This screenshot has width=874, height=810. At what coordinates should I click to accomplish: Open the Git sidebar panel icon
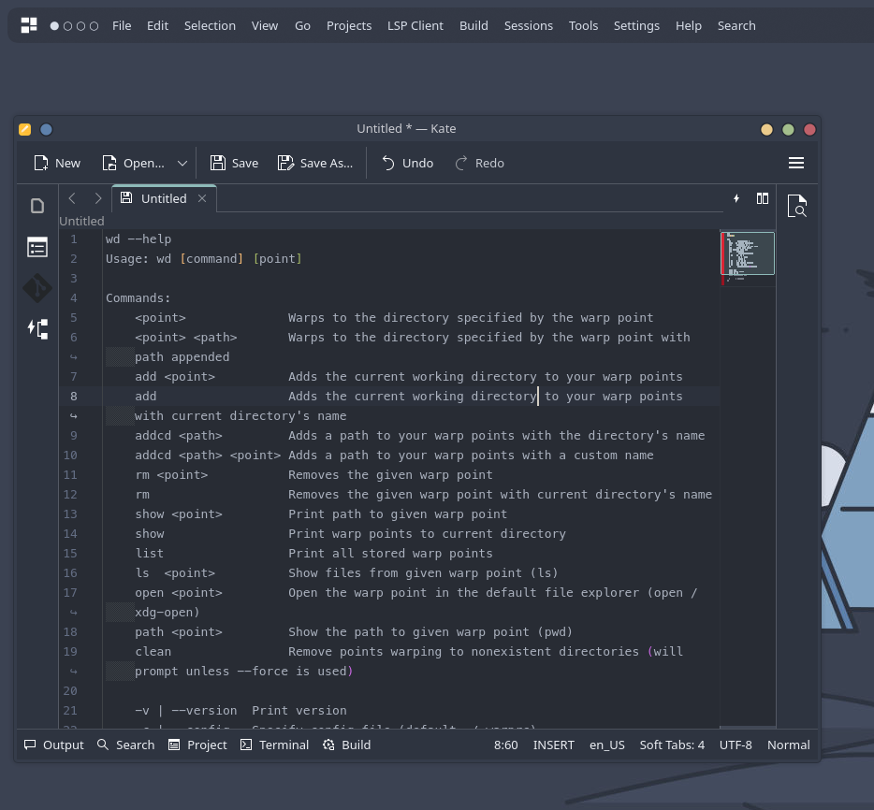[37, 288]
